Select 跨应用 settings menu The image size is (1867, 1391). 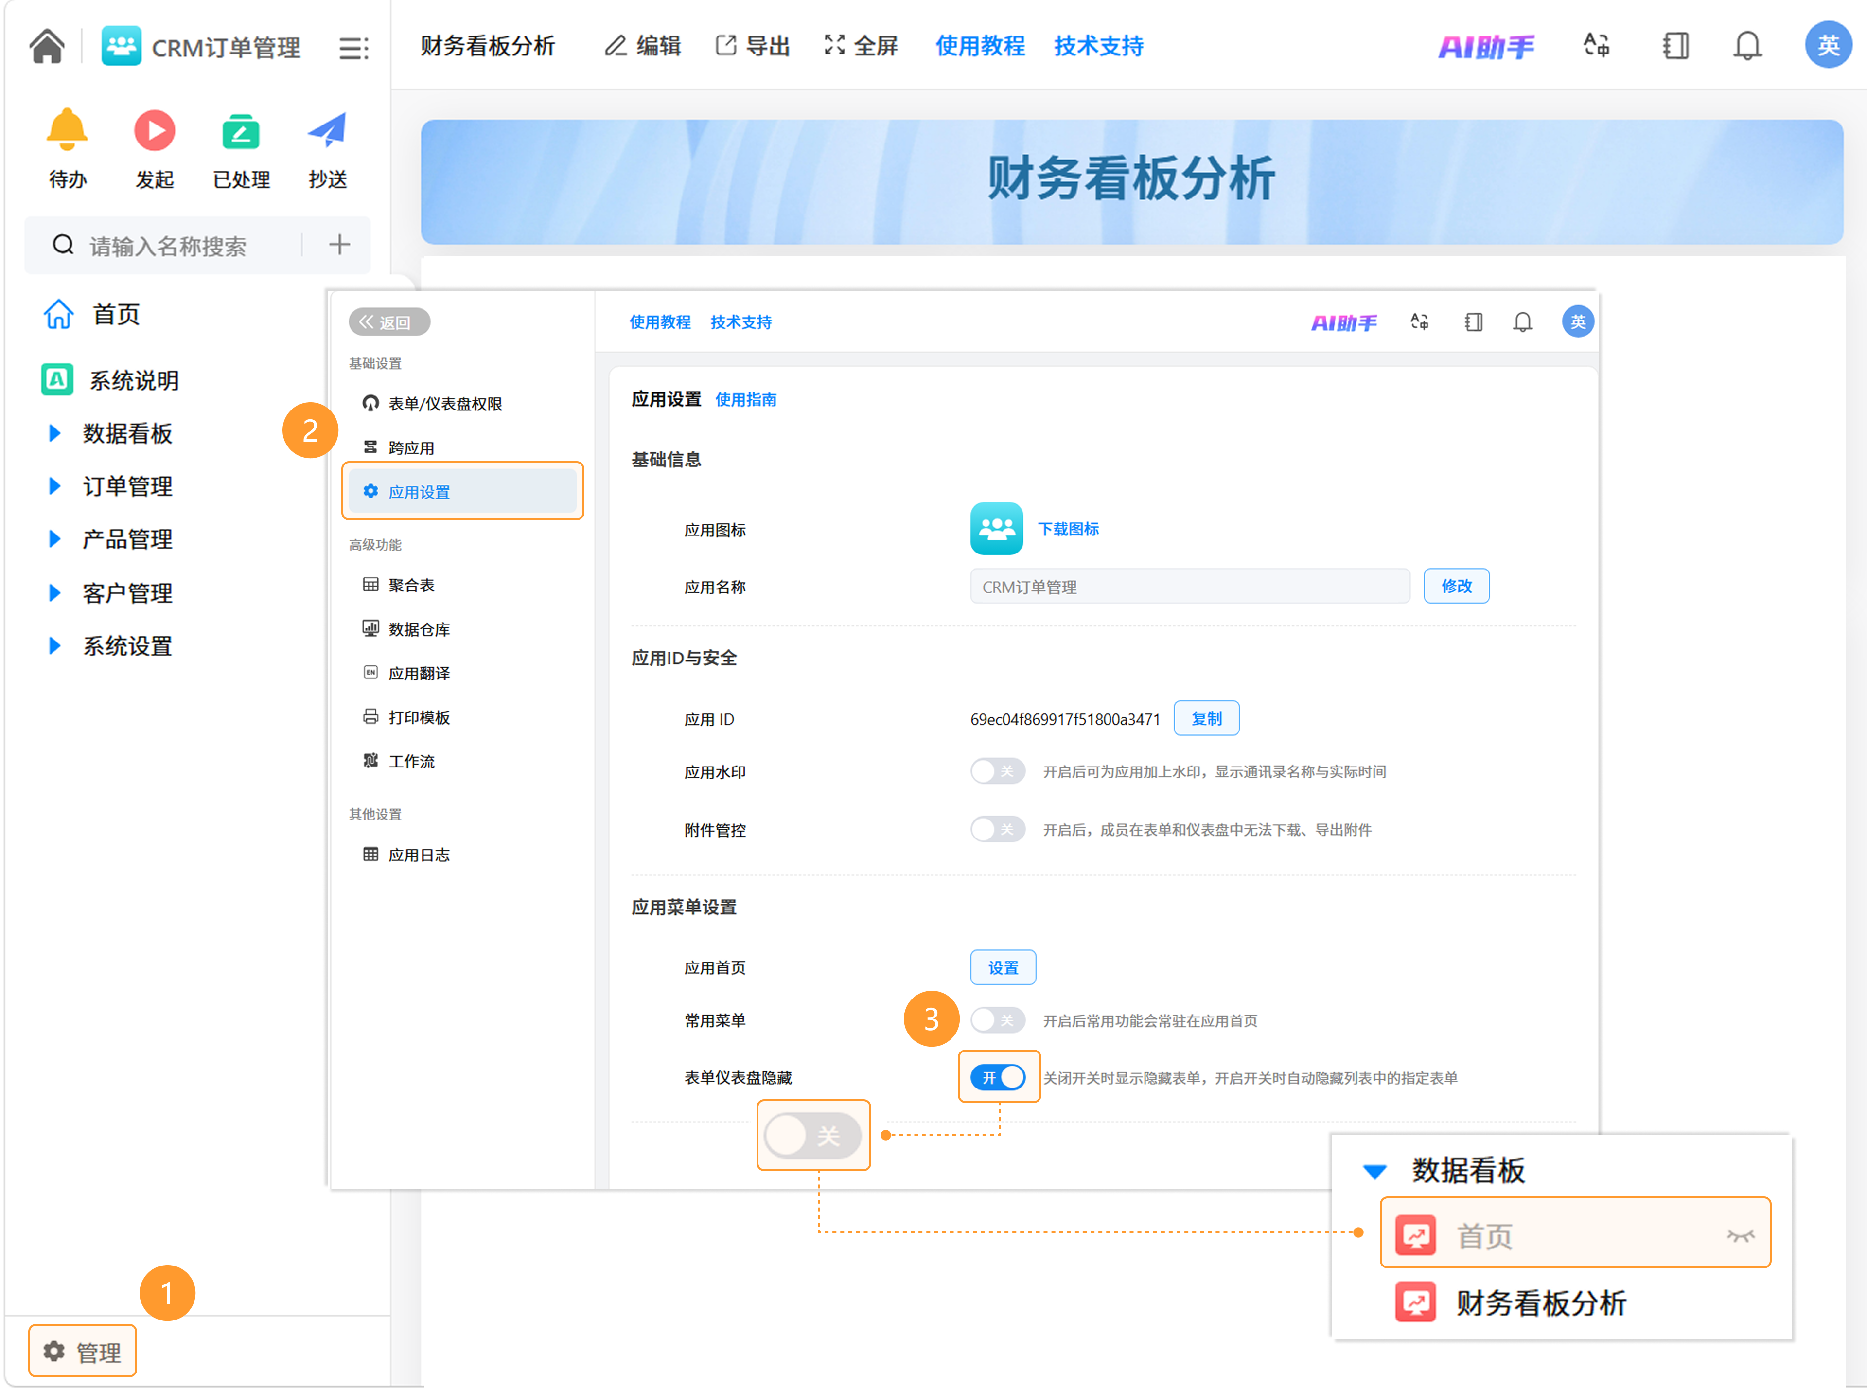point(399,448)
